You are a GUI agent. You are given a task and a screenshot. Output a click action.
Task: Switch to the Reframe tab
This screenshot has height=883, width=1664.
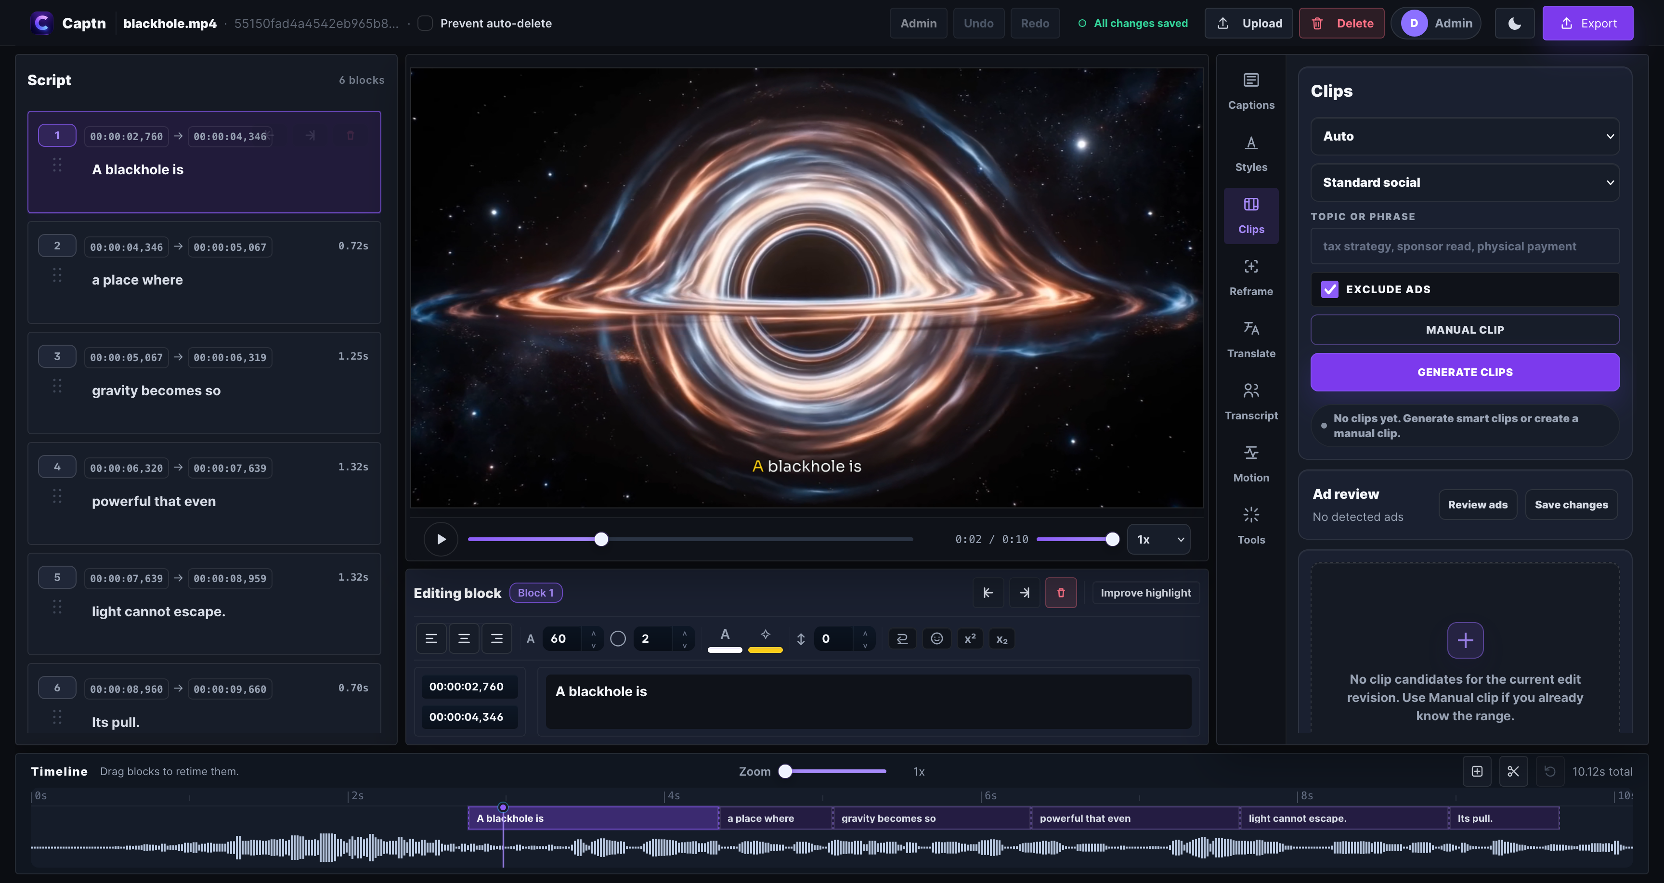tap(1250, 278)
